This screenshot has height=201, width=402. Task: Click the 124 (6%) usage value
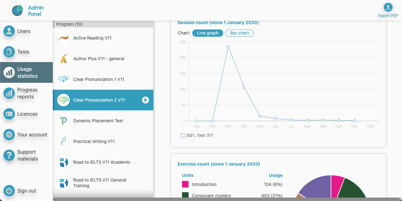273,184
